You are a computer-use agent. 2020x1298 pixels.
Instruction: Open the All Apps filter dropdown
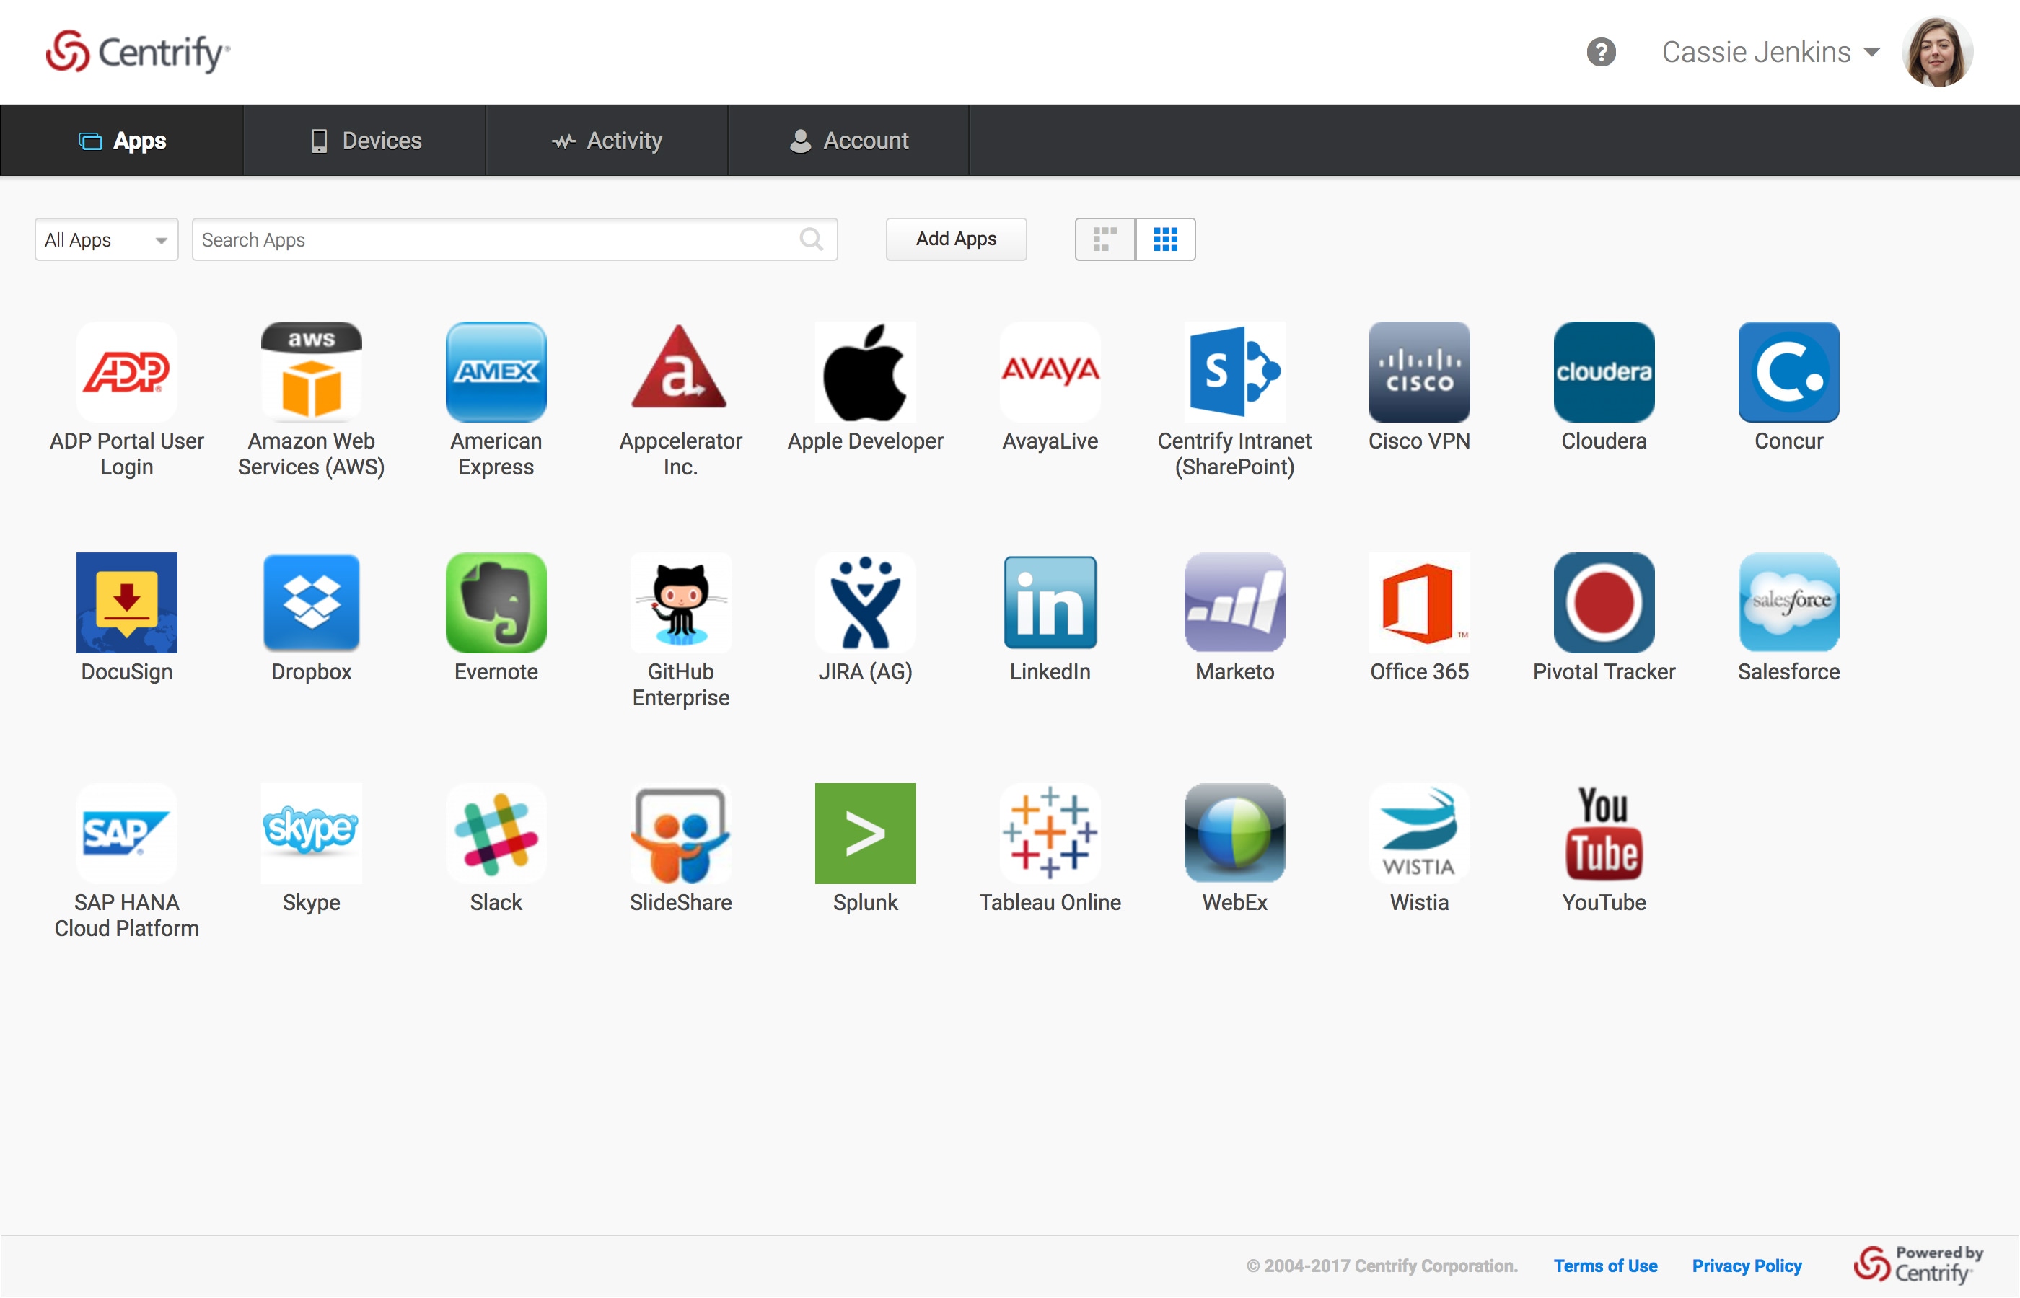click(106, 240)
